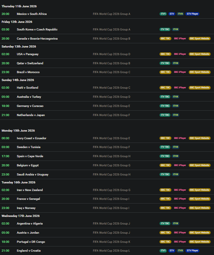This screenshot has width=214, height=255.
Task: Select the Netherlands v Japan fixture
Action: (x=31, y=115)
